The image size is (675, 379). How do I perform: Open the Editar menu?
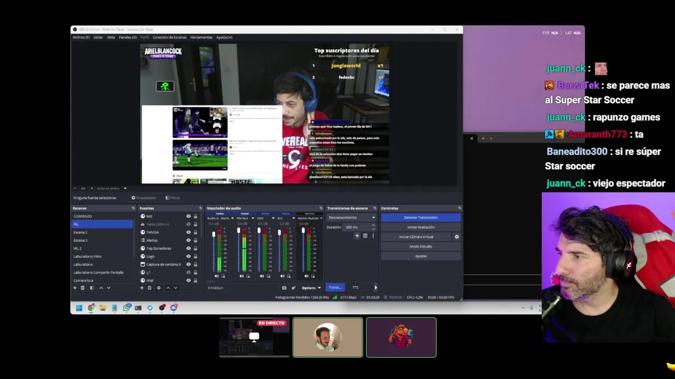pos(99,37)
